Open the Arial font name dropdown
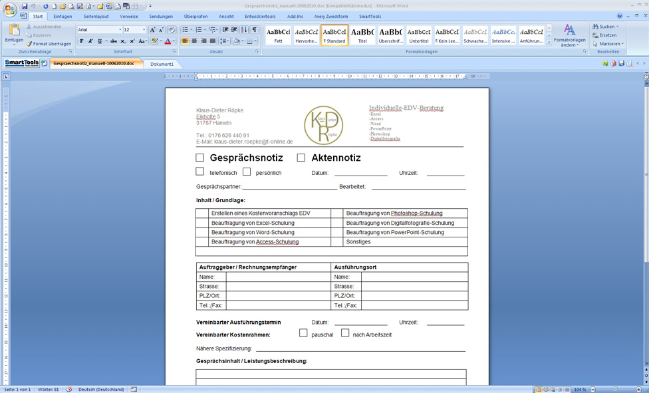The height and width of the screenshot is (393, 649). tap(120, 30)
